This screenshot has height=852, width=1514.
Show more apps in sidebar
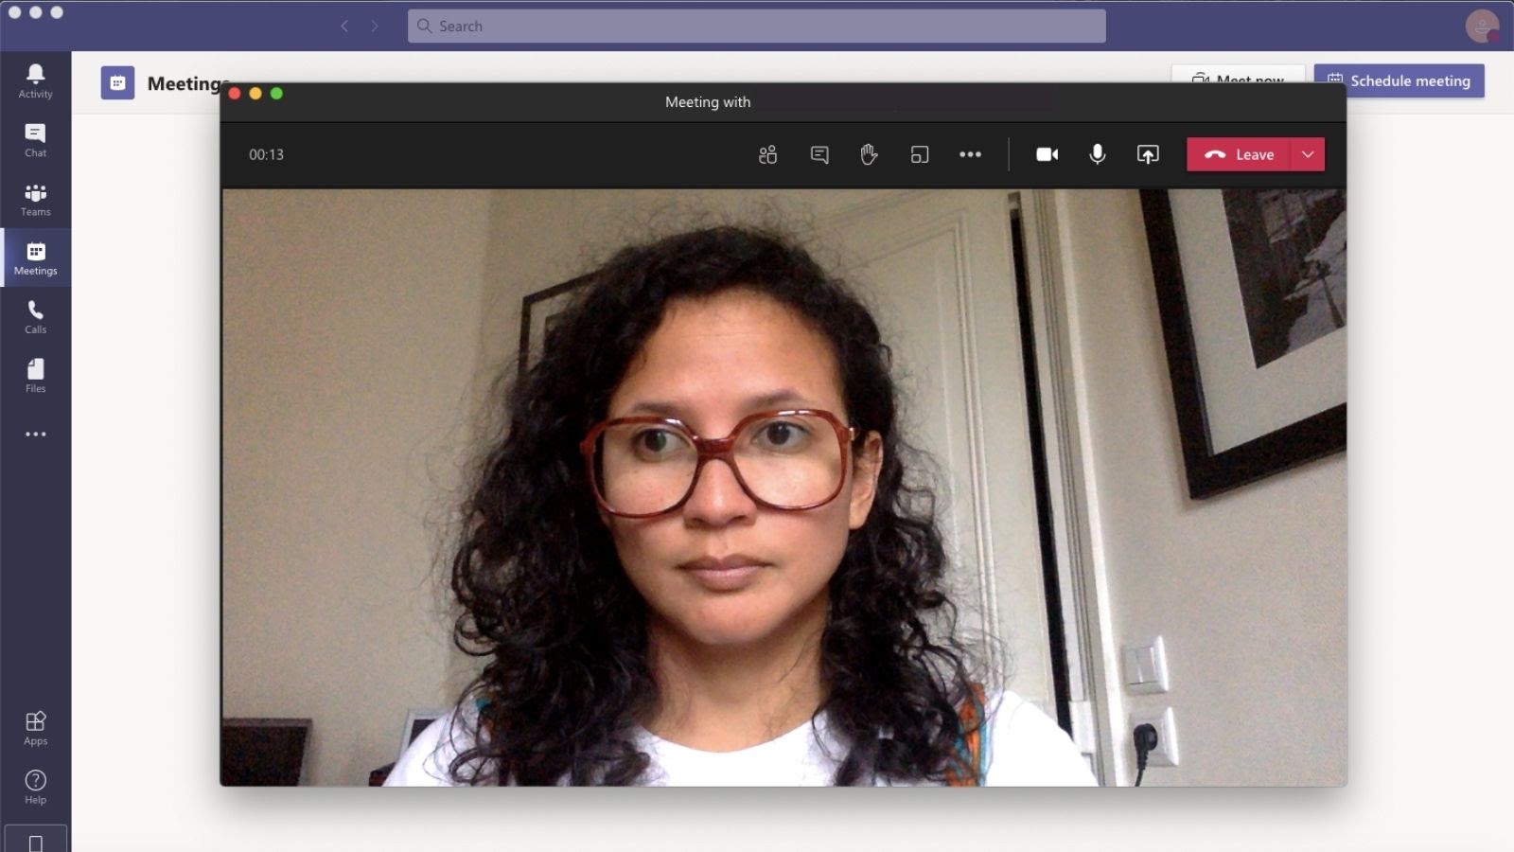point(35,435)
